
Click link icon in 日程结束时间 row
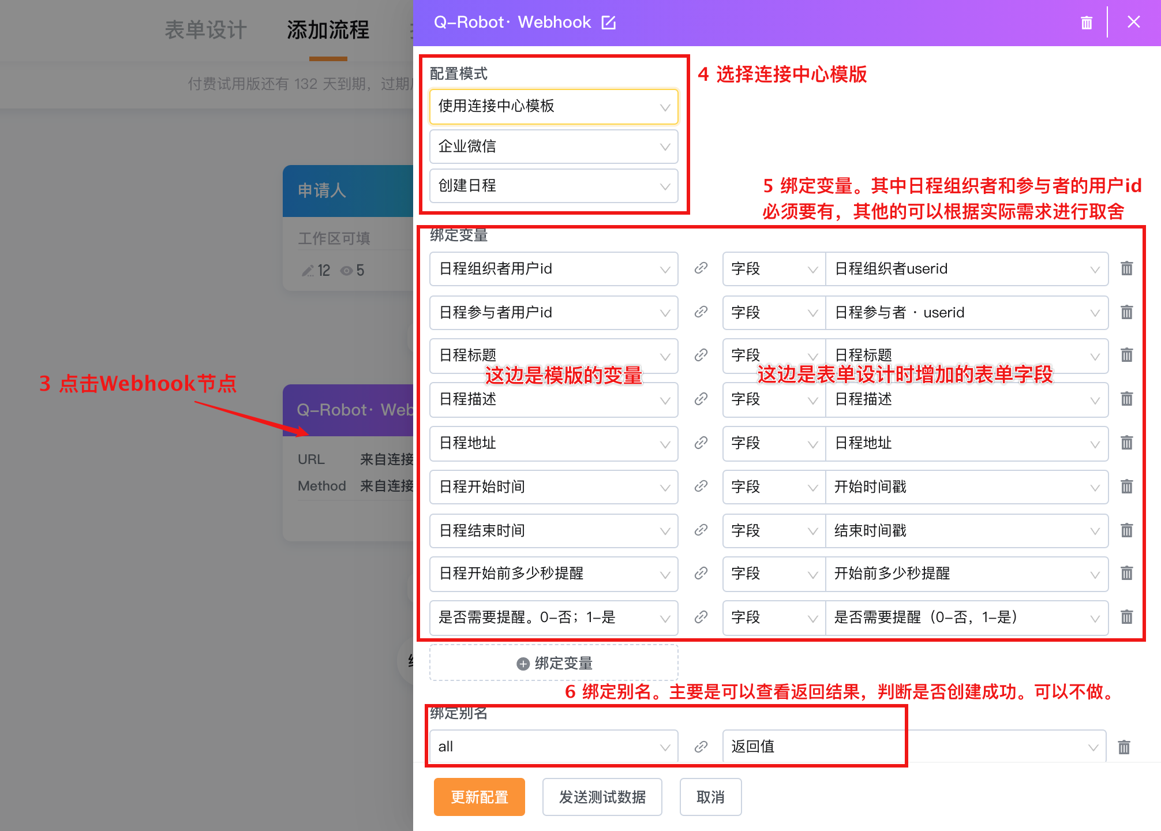pyautogui.click(x=701, y=530)
